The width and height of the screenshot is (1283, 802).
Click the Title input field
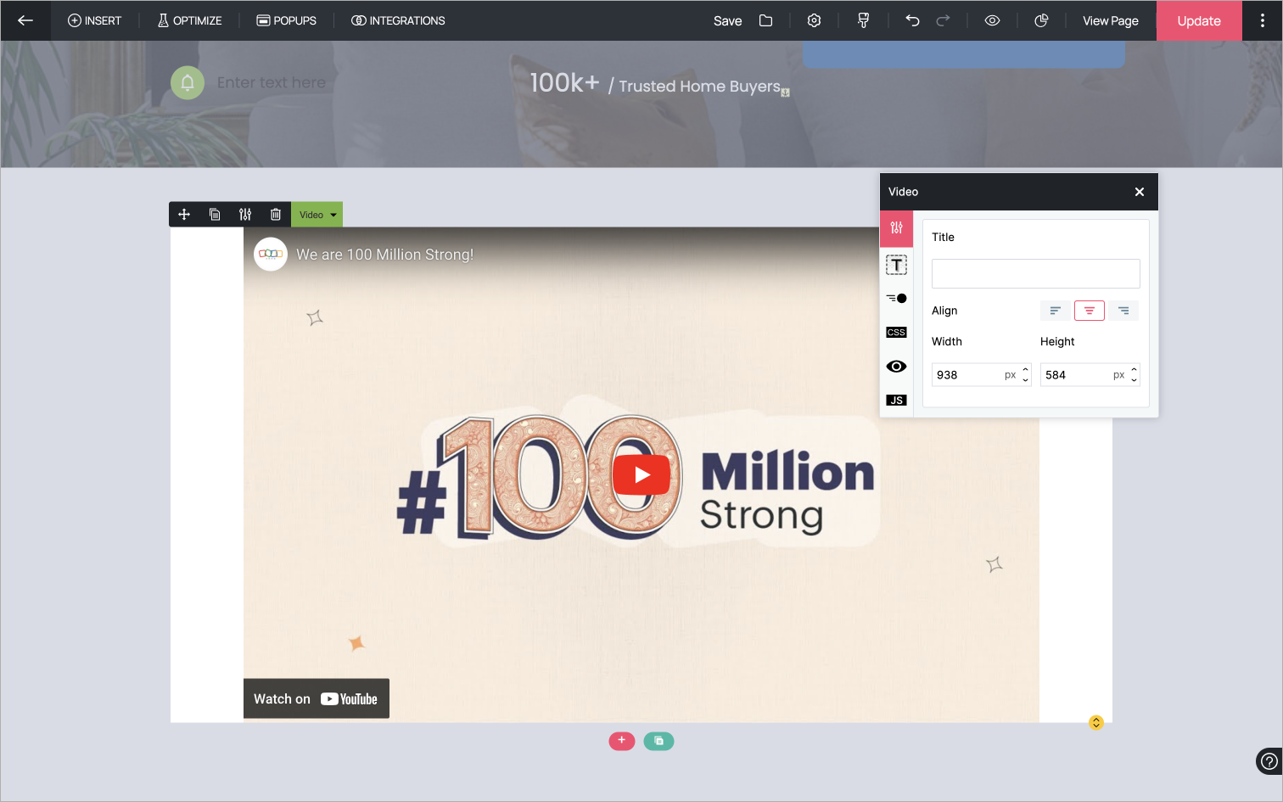tap(1035, 273)
